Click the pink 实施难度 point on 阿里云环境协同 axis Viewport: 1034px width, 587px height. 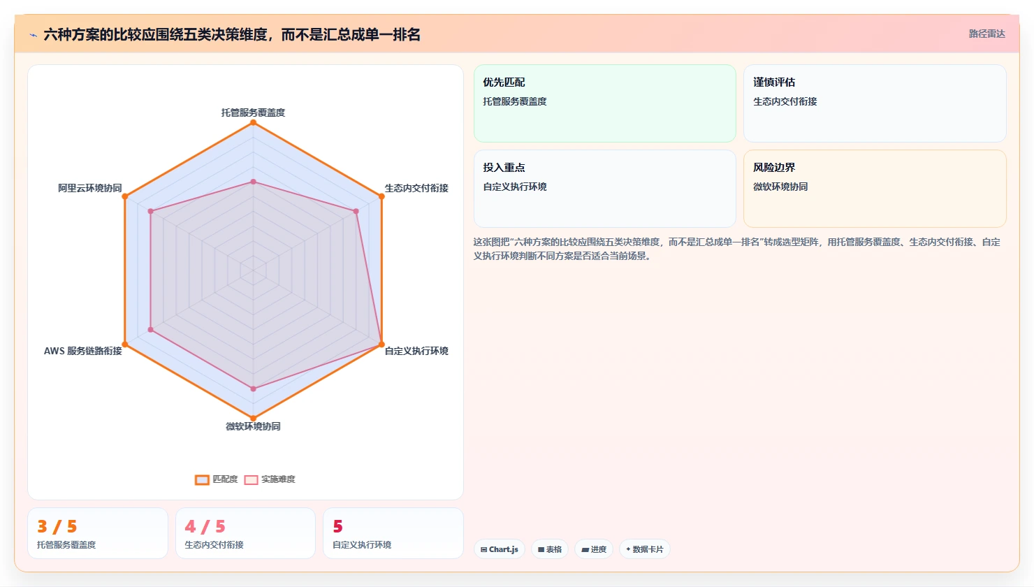point(150,211)
